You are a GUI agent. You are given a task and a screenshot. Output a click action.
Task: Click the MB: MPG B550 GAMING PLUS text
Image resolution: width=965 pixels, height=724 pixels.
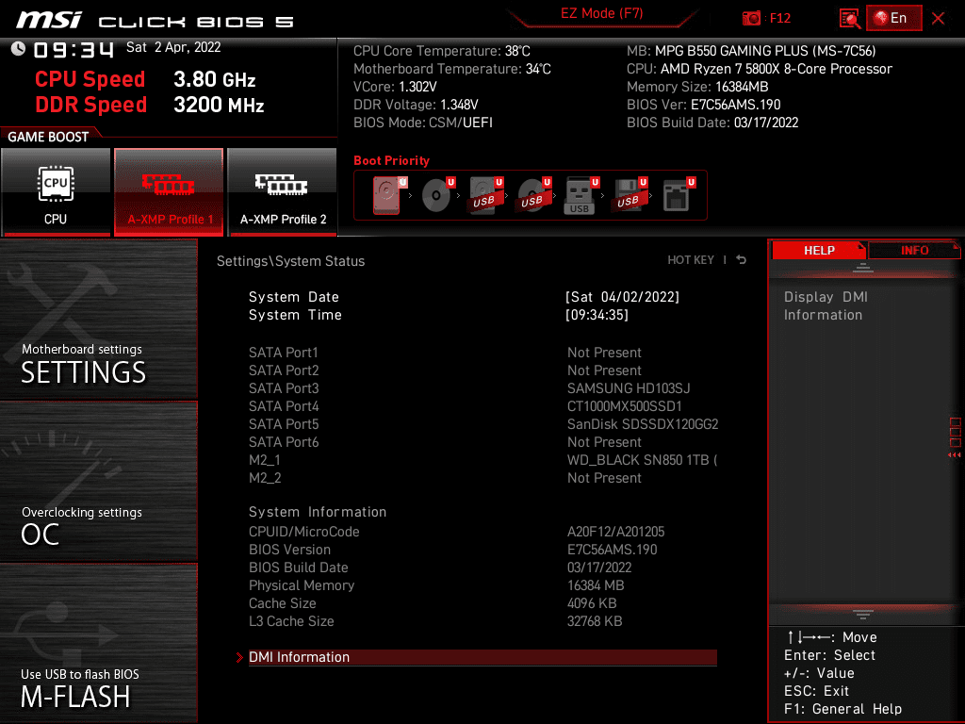(751, 51)
